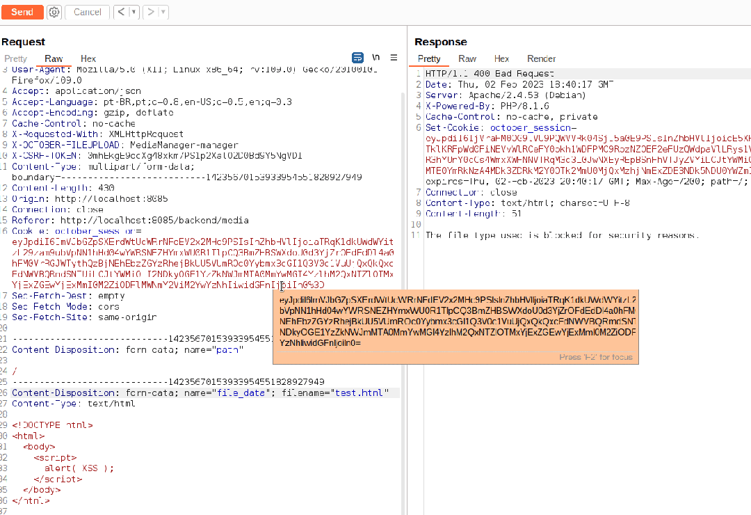Click Response Connection: close line
The height and width of the screenshot is (515, 751).
click(x=471, y=192)
